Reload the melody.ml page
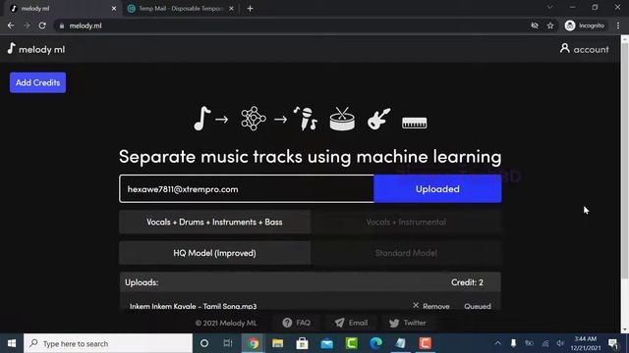Viewport: 629px width, 353px height. [42, 25]
